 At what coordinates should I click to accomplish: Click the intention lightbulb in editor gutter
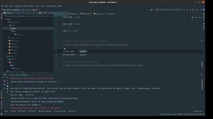coord(65,49)
